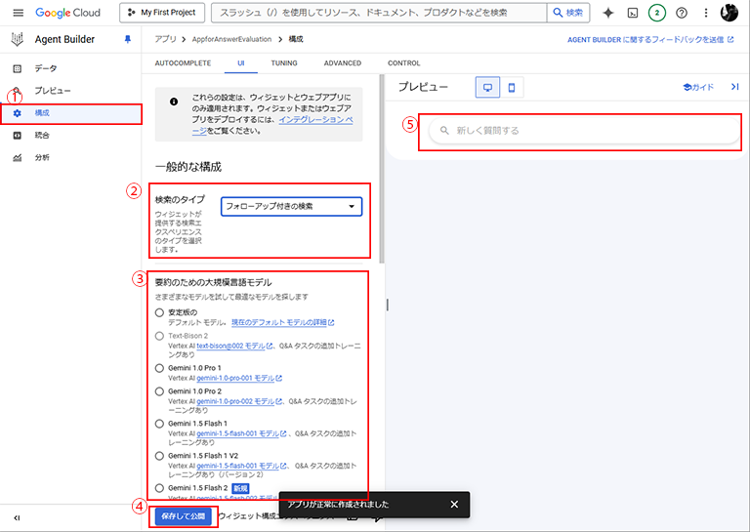Open the hamburger navigation menu

[x=18, y=13]
